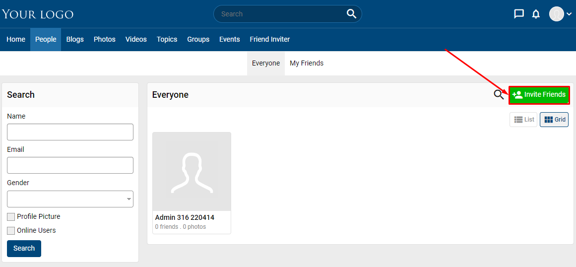The image size is (576, 267).
Task: Click the Invite Friends button
Action: point(539,95)
